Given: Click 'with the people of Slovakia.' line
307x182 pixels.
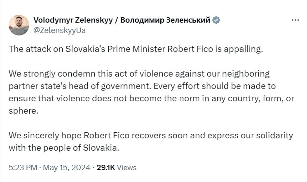Looking at the screenshot, I should 63,147.
